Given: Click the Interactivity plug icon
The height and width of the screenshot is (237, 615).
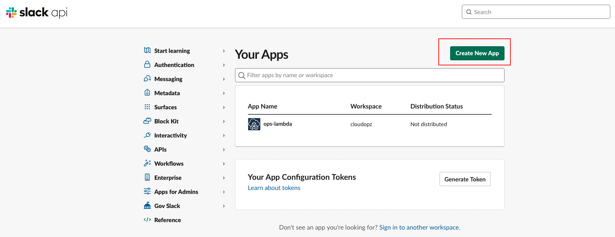Looking at the screenshot, I should (147, 135).
